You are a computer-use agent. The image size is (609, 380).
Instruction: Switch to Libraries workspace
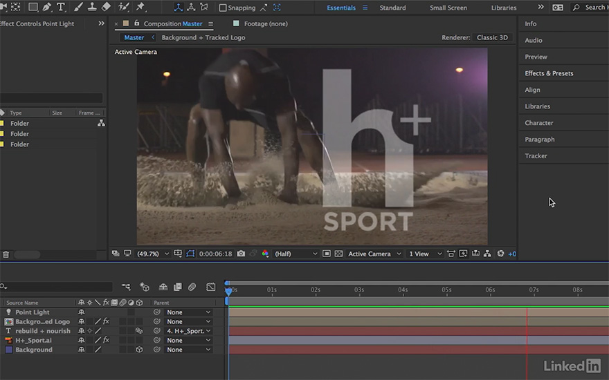(x=504, y=8)
